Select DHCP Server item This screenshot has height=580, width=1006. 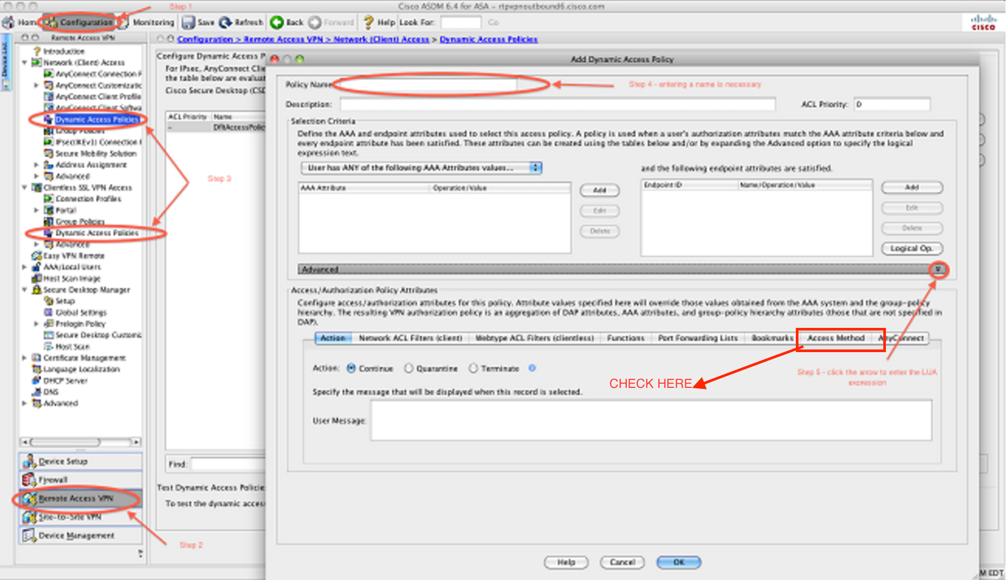point(65,381)
